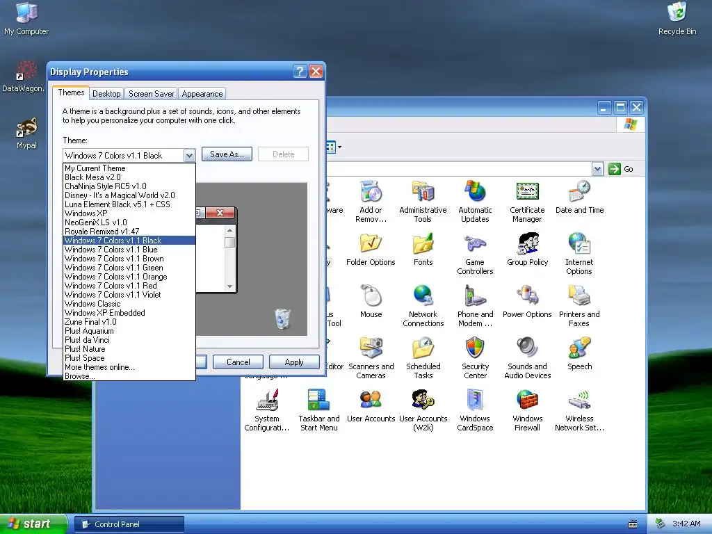
Task: Select NeoGeniX LS v1.0 theme
Action: point(129,222)
